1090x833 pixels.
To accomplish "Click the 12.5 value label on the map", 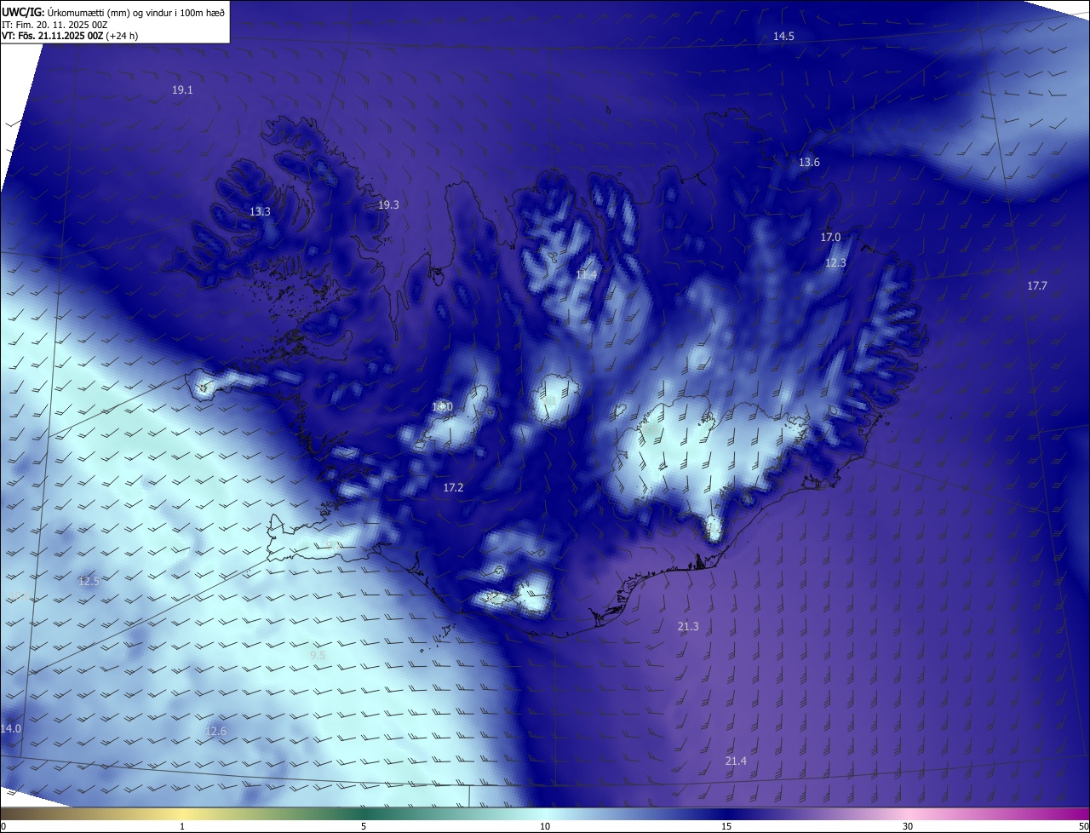I will pos(89,581).
